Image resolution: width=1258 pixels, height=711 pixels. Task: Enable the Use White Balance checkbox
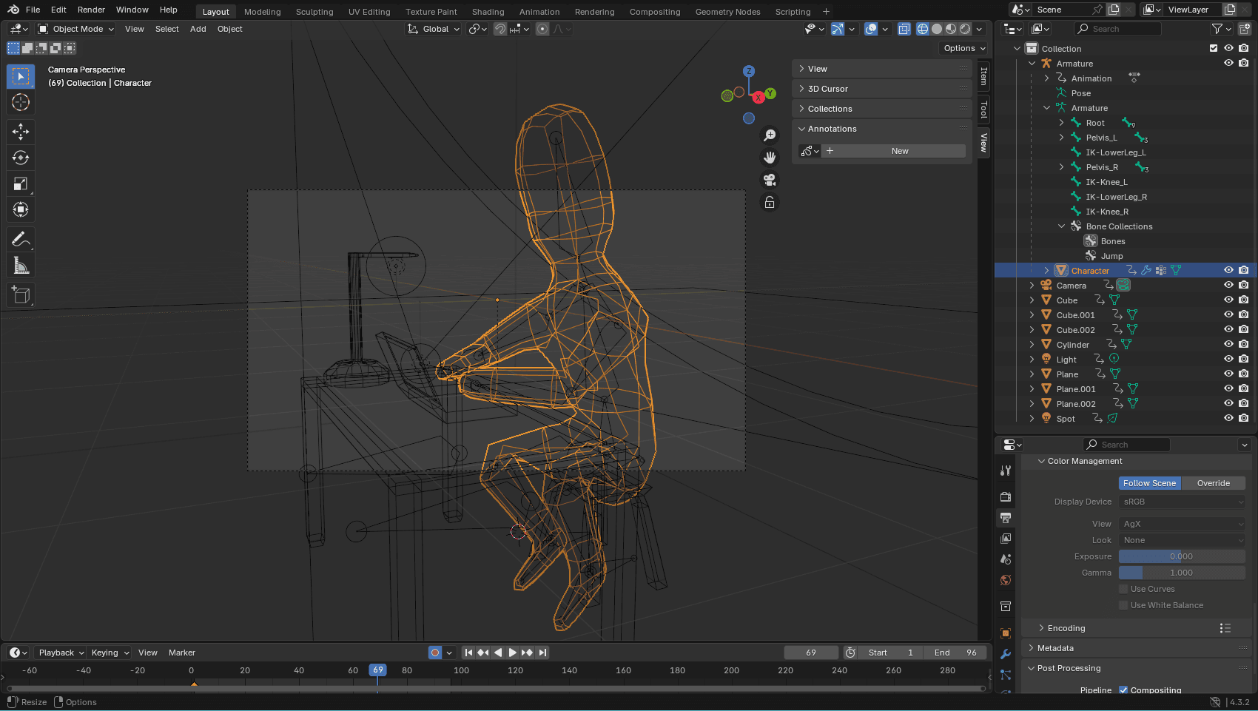point(1123,605)
